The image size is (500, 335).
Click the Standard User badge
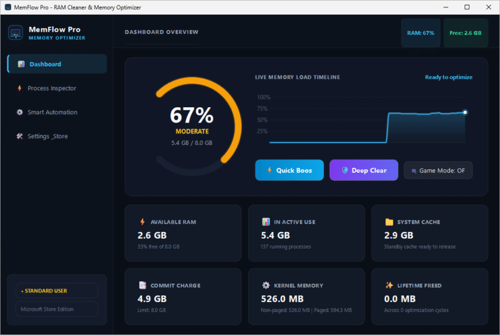tap(57, 291)
